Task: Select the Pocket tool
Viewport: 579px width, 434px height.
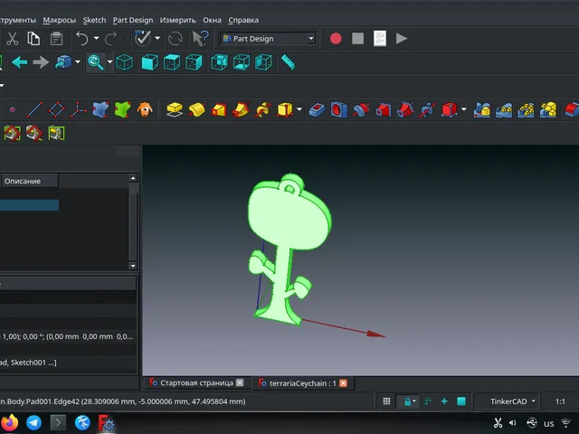Action: [317, 109]
